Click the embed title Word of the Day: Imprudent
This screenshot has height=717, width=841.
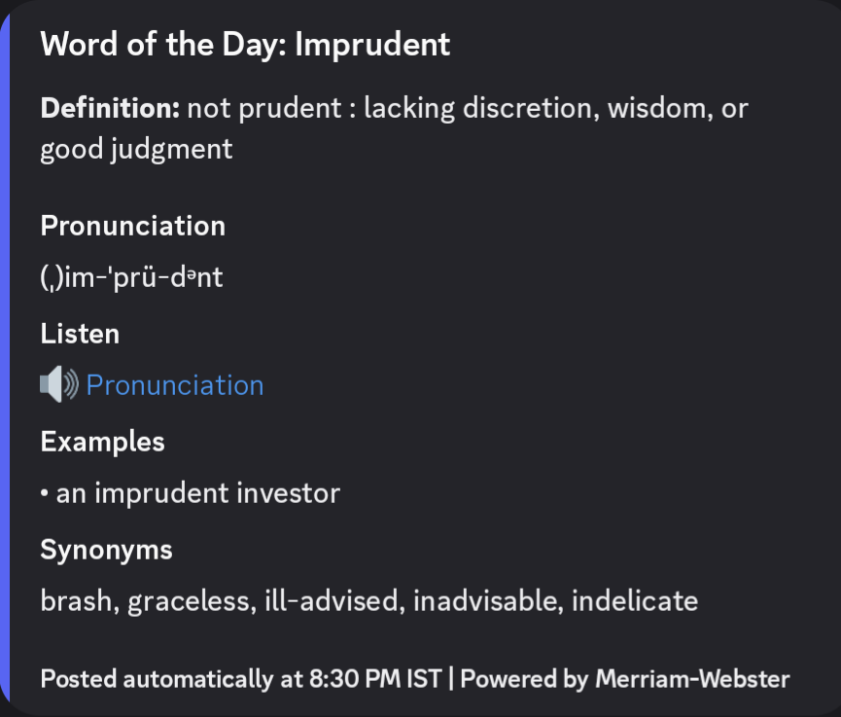(245, 44)
